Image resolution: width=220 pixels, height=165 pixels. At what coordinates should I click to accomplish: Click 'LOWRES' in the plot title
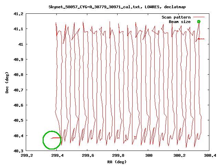click(x=152, y=7)
